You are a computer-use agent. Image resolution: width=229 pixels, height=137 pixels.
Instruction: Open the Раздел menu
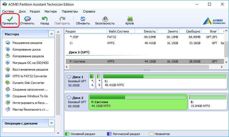35,11
